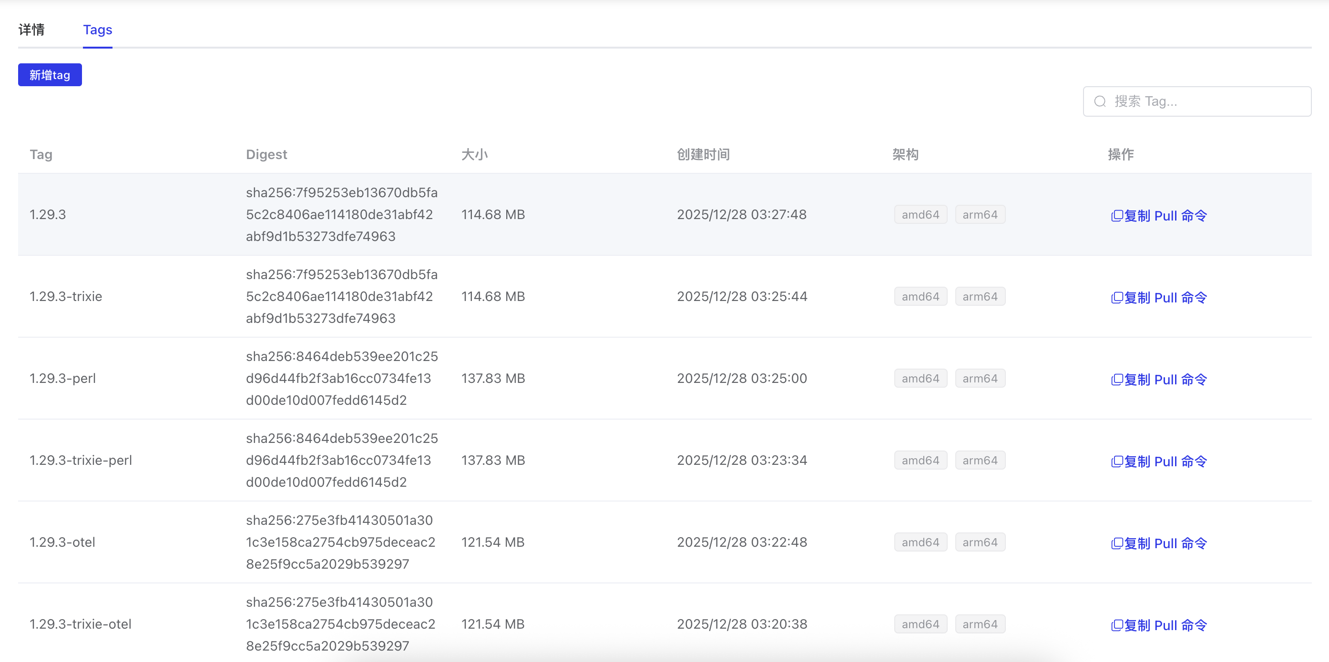Image resolution: width=1329 pixels, height=662 pixels.
Task: Click the Digest column header
Action: (x=266, y=155)
